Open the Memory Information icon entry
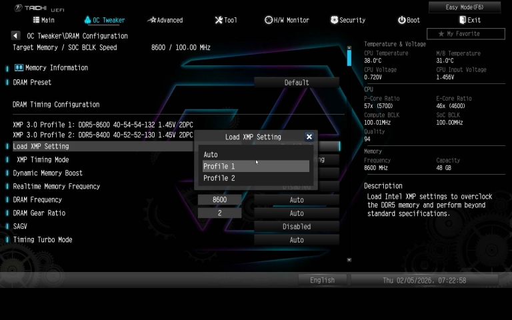Viewport: 512px width, 320px height. pos(19,67)
